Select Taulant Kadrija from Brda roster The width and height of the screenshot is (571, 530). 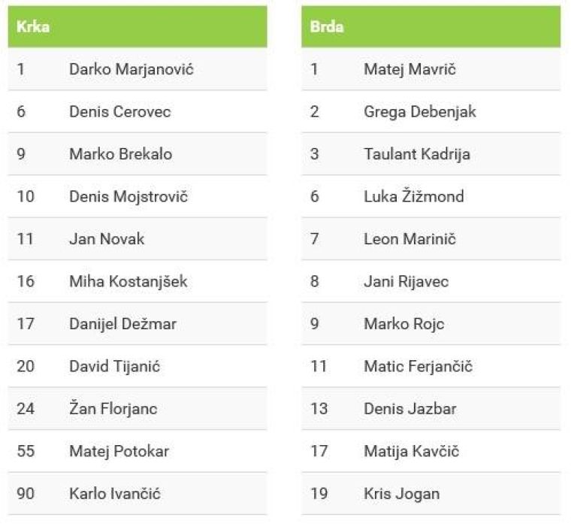[x=416, y=154]
